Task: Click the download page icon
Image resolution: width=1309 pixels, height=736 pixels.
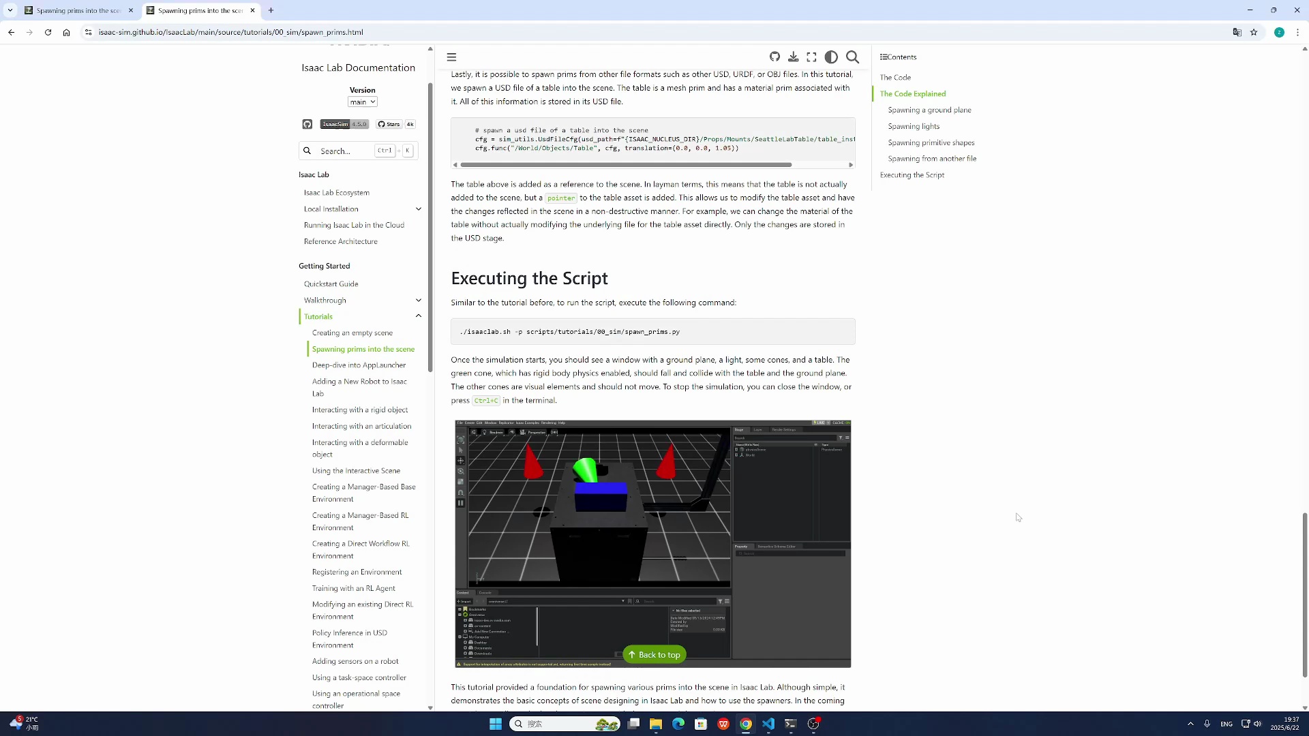Action: click(794, 57)
